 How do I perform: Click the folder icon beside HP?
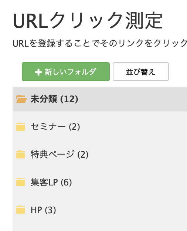[20, 210]
